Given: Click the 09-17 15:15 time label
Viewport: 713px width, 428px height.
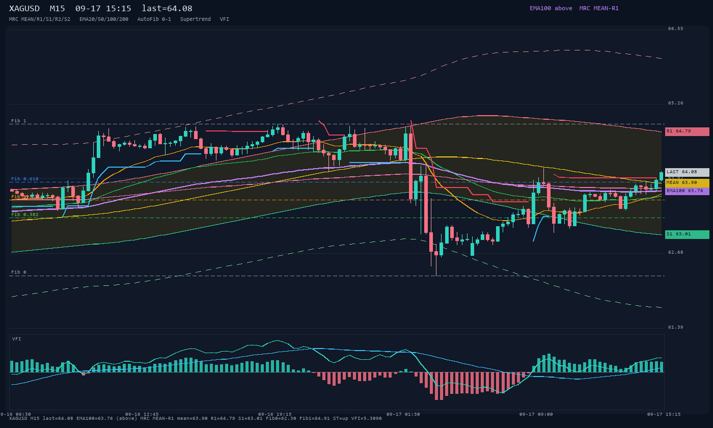Looking at the screenshot, I should [664, 414].
